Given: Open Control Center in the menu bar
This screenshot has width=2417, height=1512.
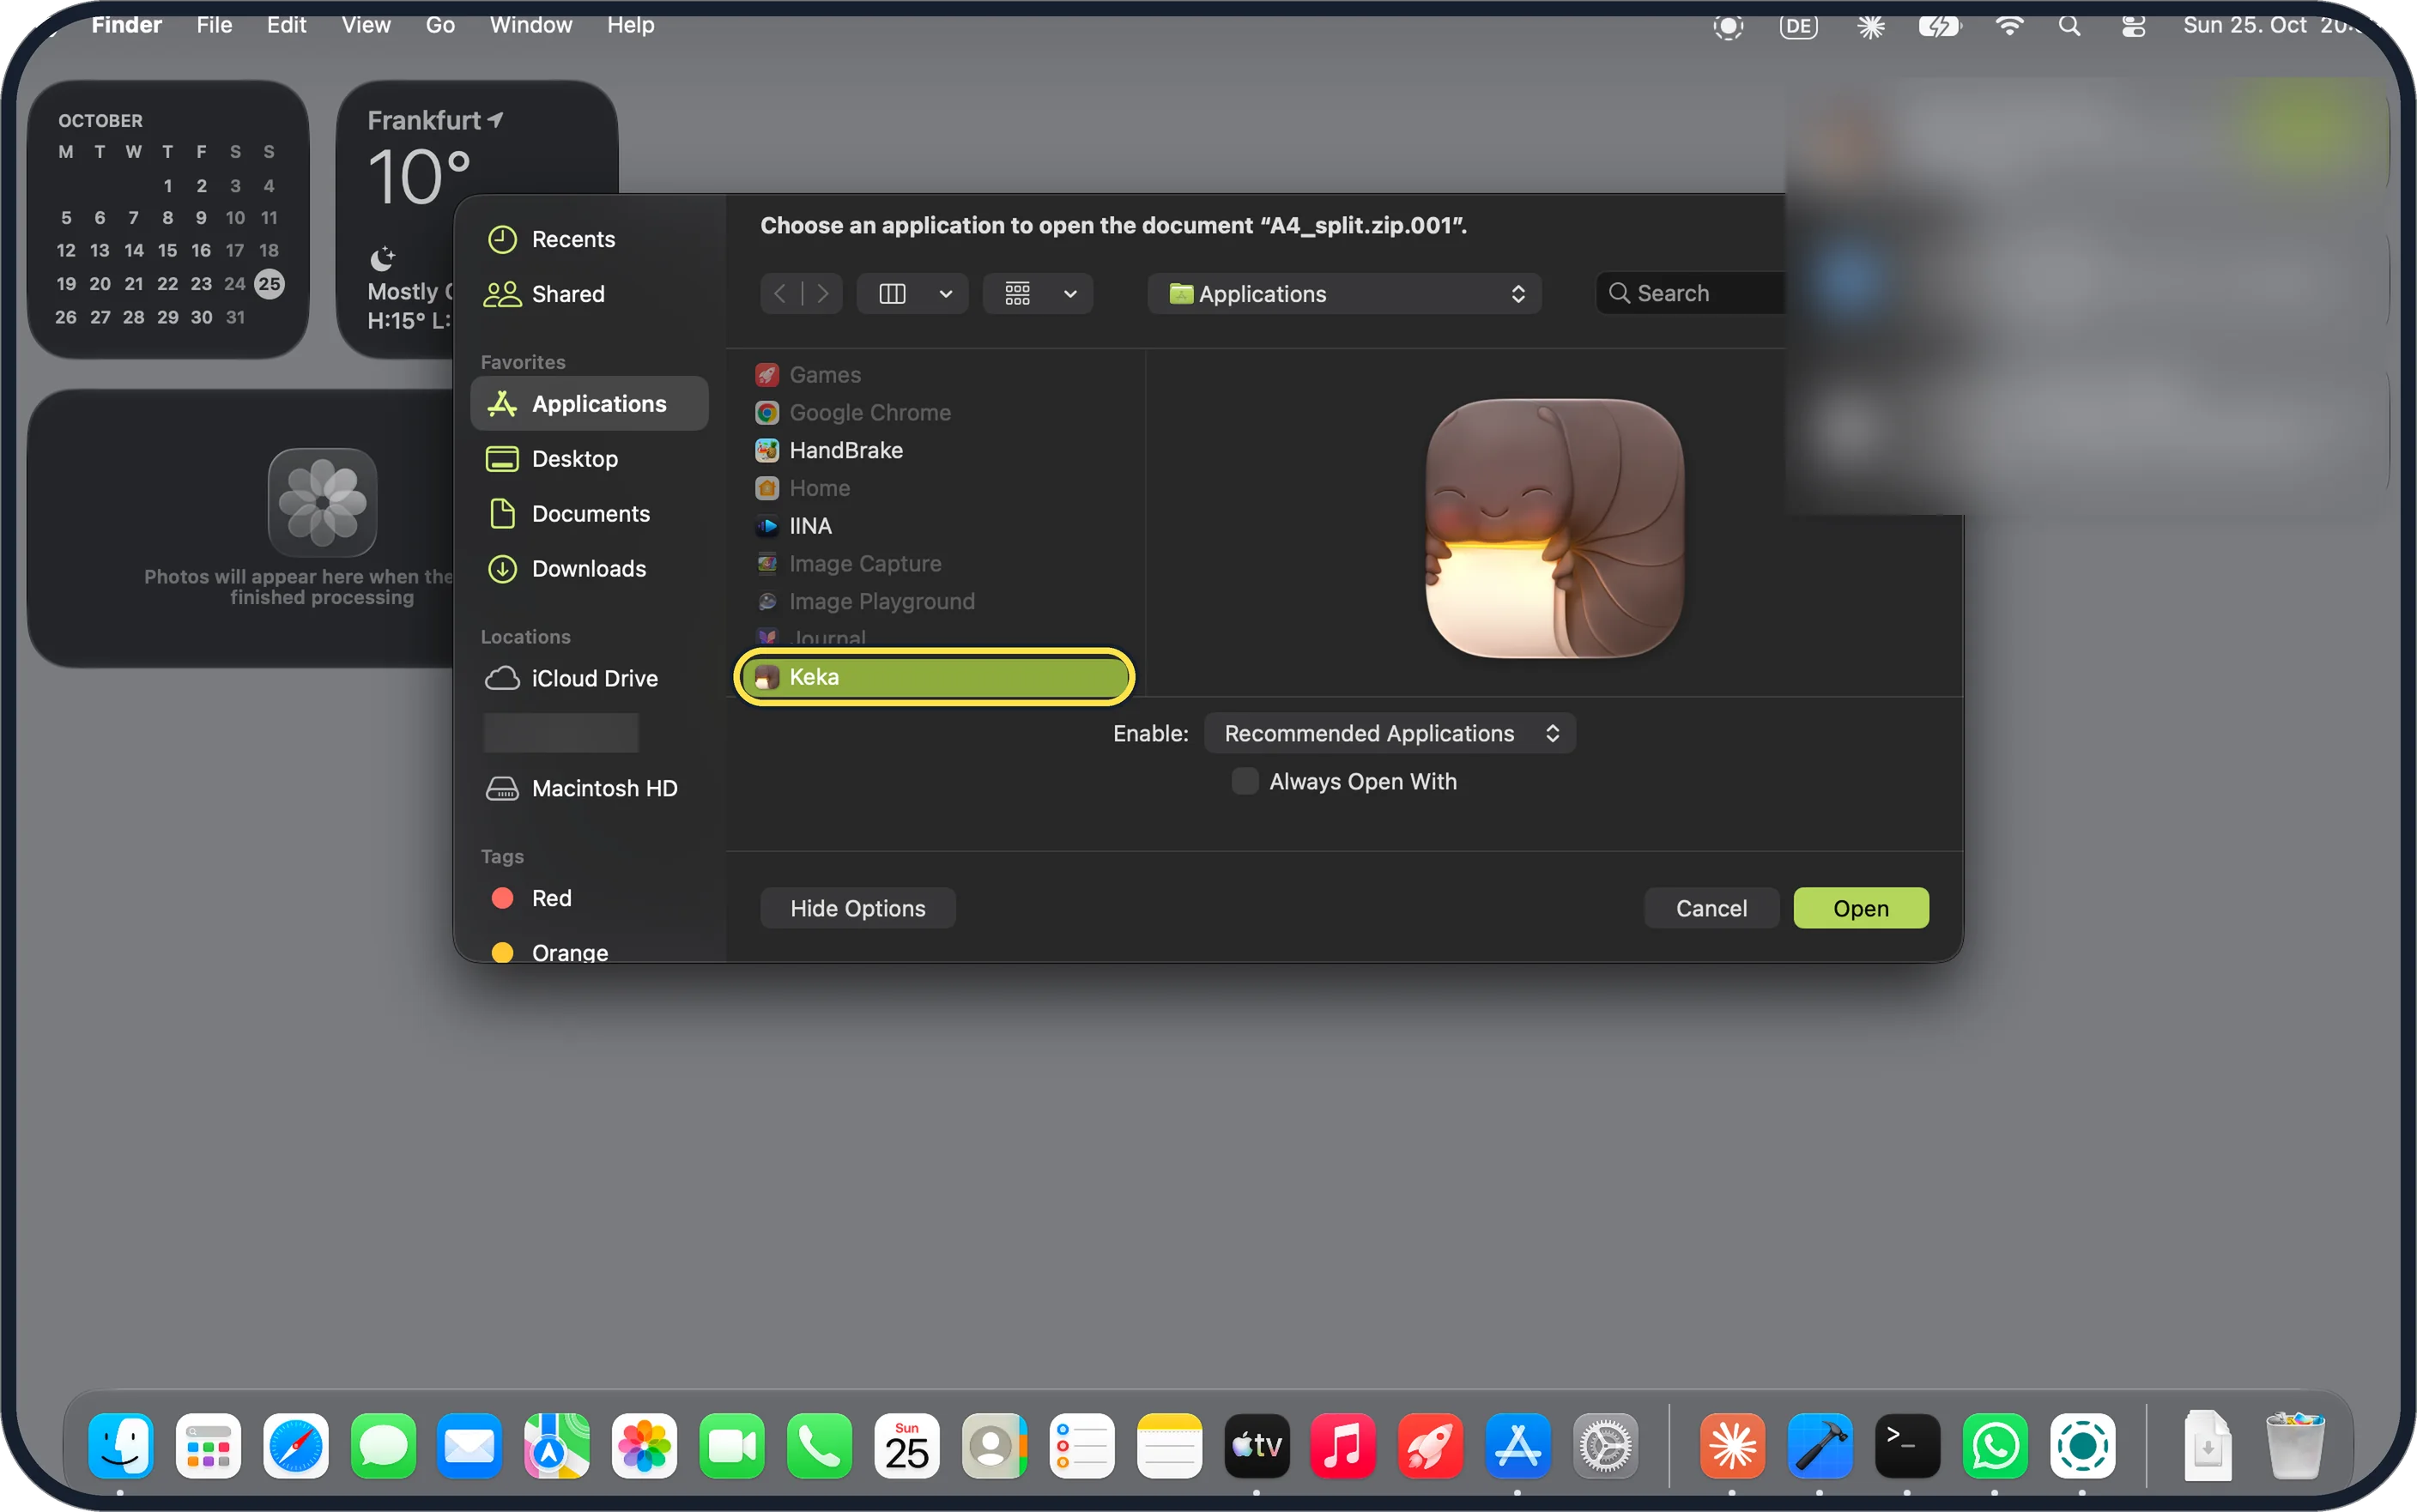Looking at the screenshot, I should pyautogui.click(x=2133, y=26).
